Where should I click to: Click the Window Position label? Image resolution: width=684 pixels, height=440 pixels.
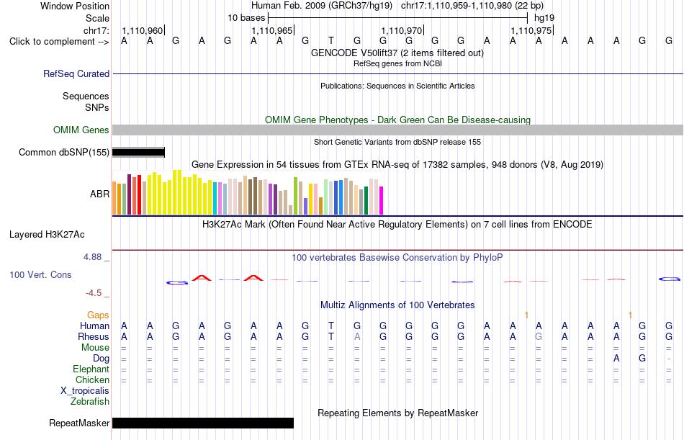pos(75,6)
